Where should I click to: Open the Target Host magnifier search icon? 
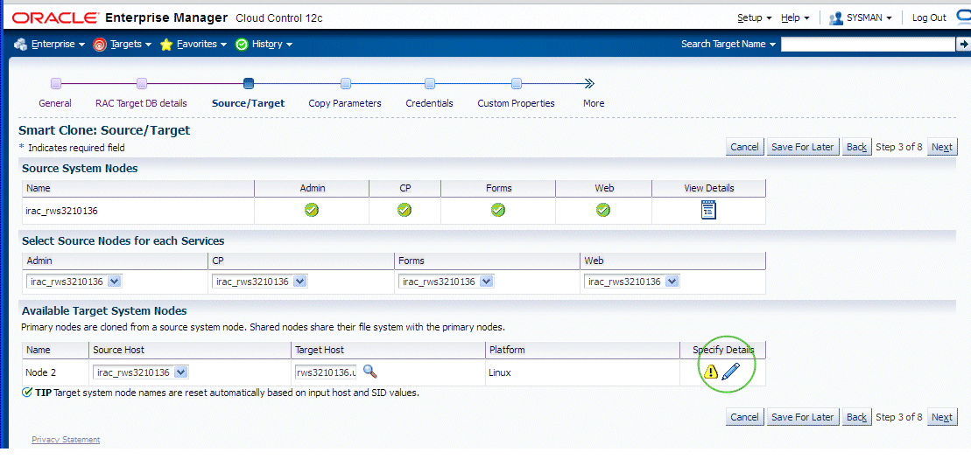(370, 372)
